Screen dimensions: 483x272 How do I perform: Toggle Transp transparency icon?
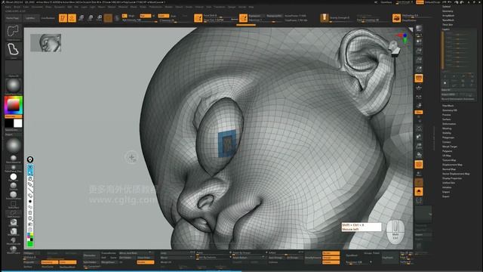pyautogui.click(x=419, y=174)
